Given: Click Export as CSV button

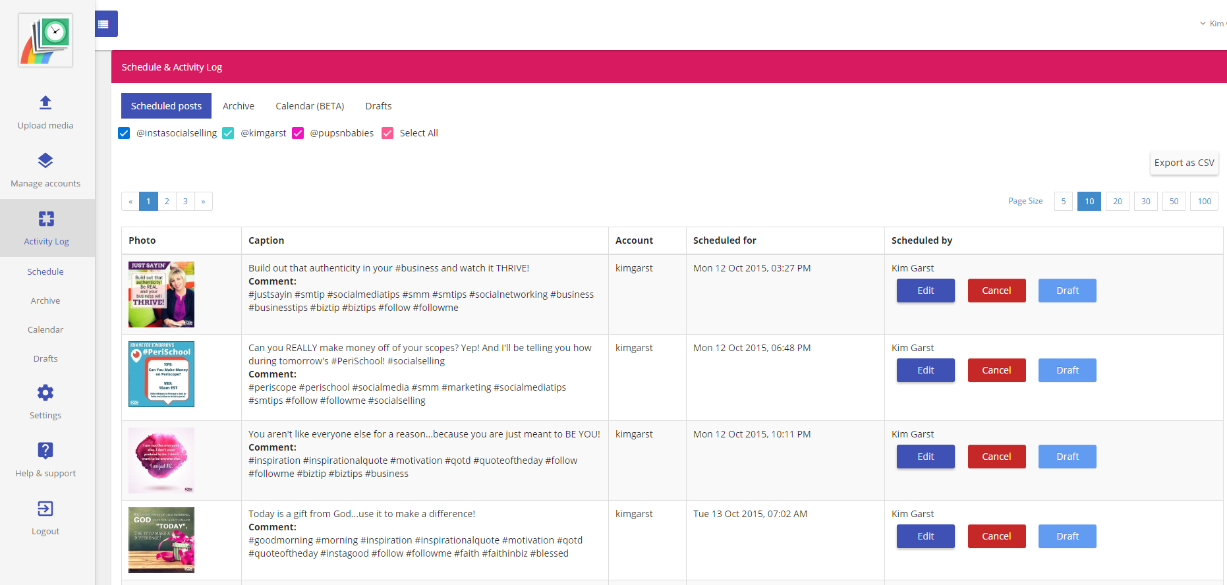Looking at the screenshot, I should [x=1184, y=163].
